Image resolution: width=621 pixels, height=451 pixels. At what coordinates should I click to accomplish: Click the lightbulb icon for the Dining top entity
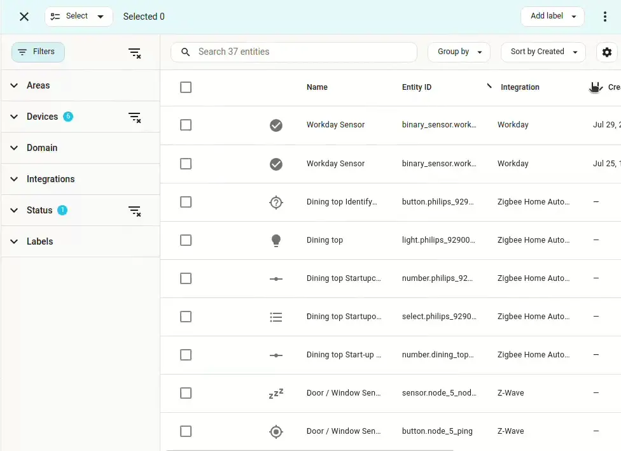pos(276,240)
